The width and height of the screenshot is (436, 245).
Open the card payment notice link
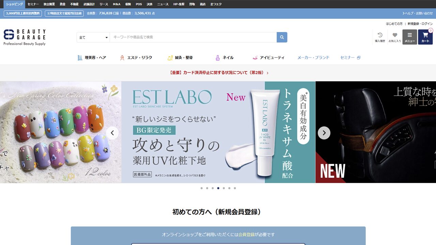pos(218,73)
